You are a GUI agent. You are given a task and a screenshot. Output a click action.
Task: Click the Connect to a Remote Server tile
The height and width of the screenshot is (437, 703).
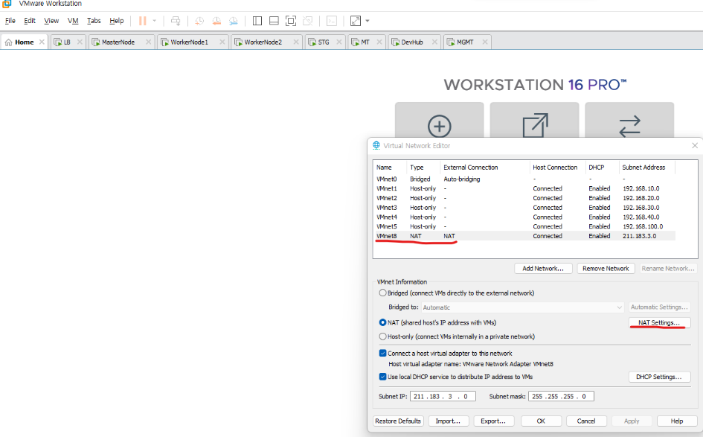[629, 121]
